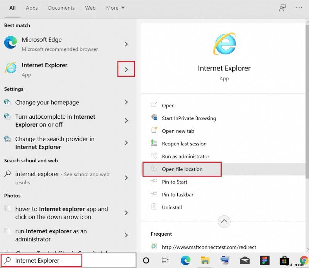Choose Open new tab action
This screenshot has height=268, width=309.
(224, 131)
